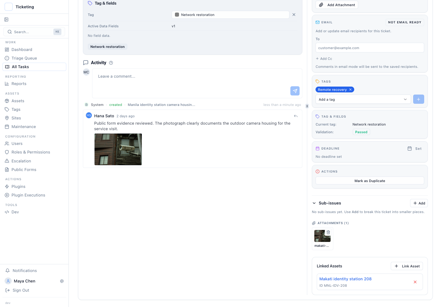Viewport: 442px width, 307px height.
Task: Click the Link Asset button
Action: [407, 266]
